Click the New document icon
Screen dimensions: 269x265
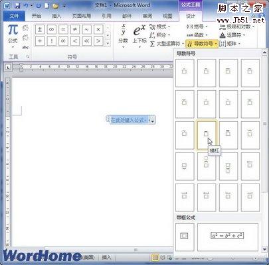[x=46, y=6]
